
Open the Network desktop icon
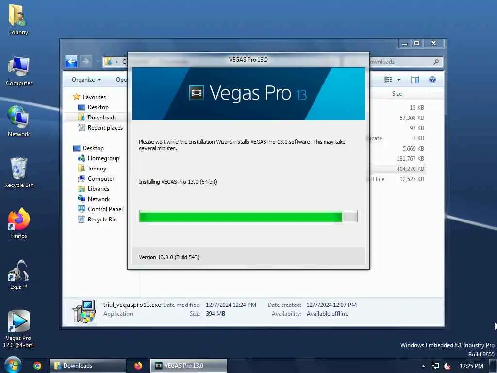coord(19,121)
